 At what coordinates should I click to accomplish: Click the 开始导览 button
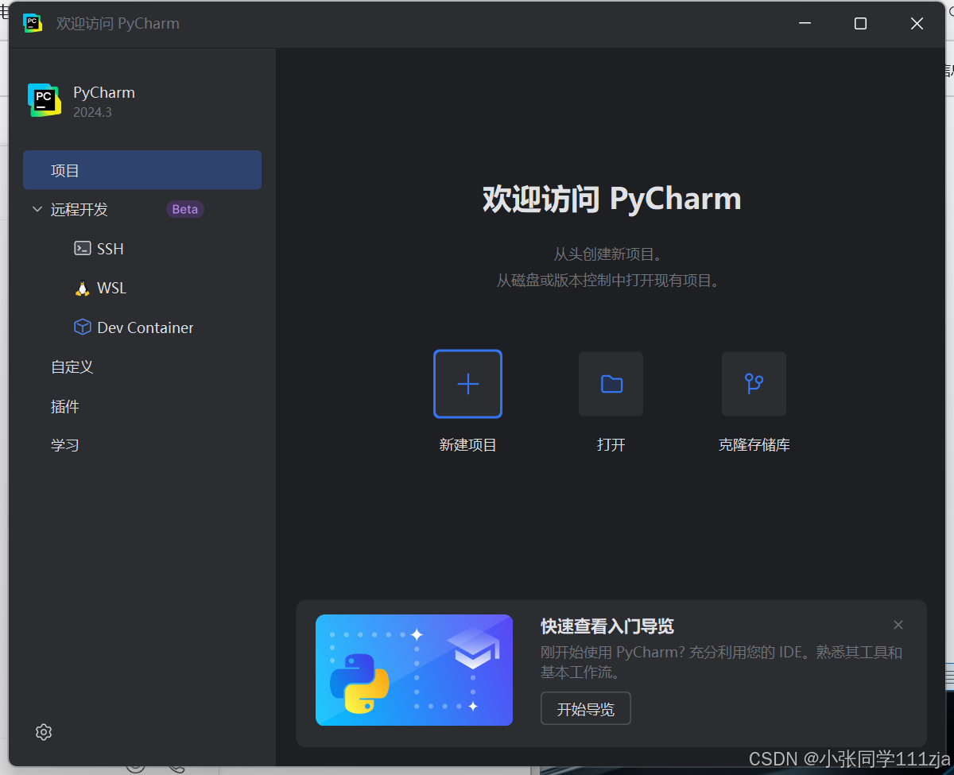coord(586,708)
